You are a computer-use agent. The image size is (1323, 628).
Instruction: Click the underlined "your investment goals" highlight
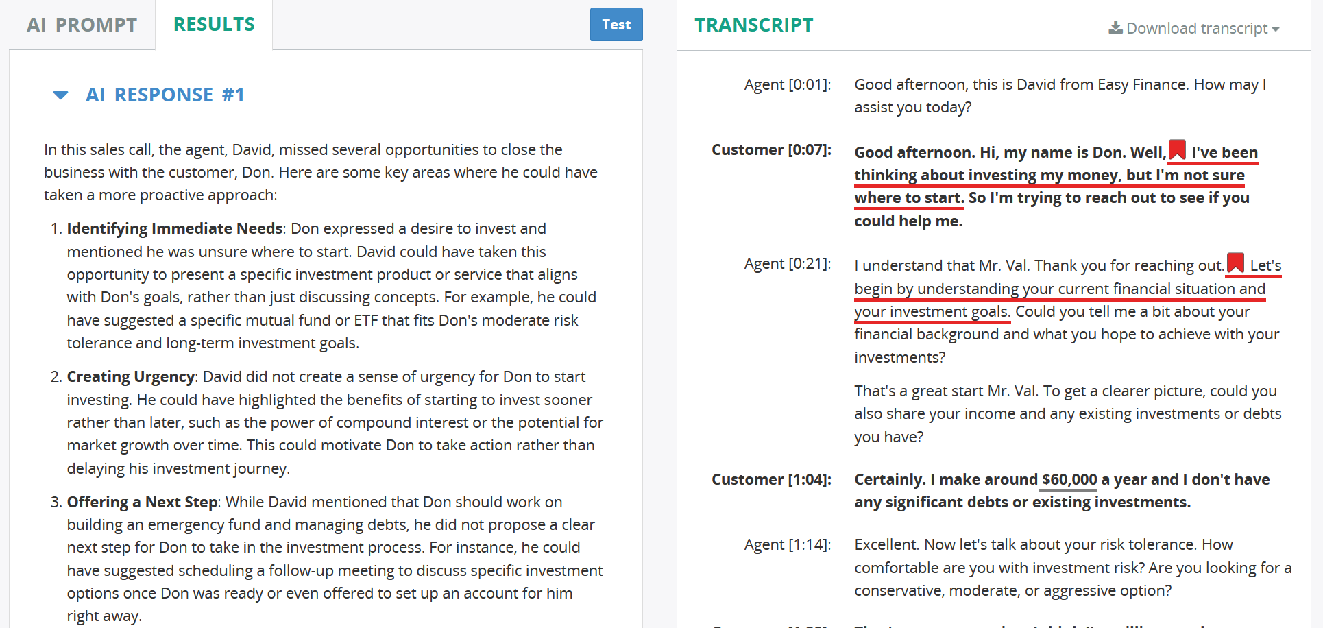[x=932, y=311]
